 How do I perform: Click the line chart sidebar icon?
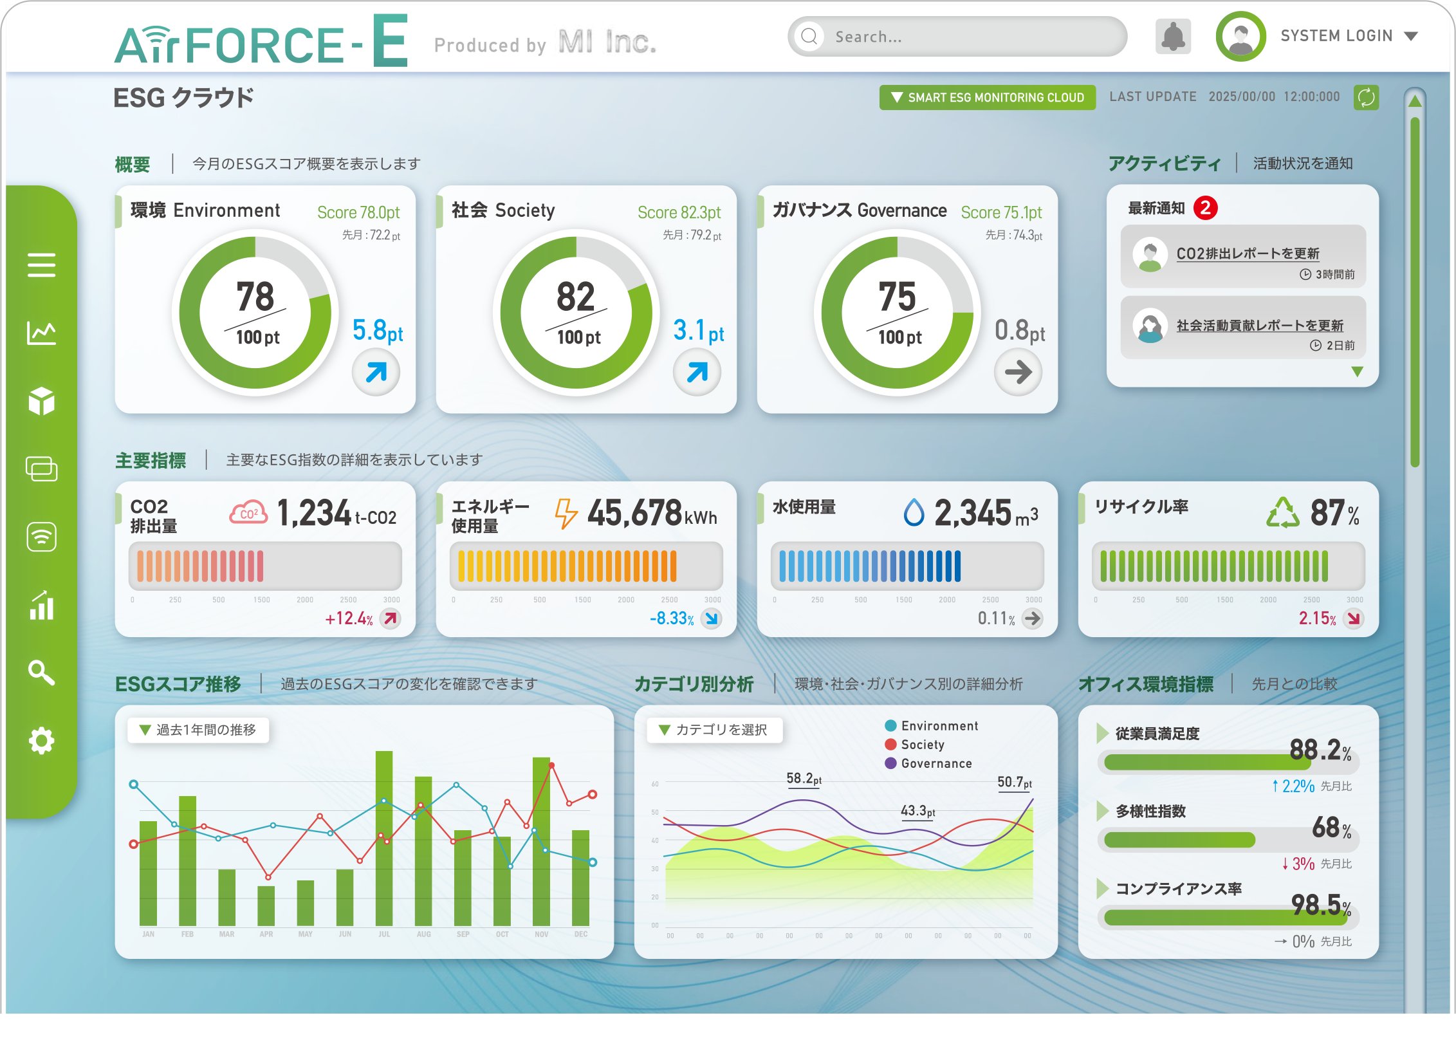[41, 333]
